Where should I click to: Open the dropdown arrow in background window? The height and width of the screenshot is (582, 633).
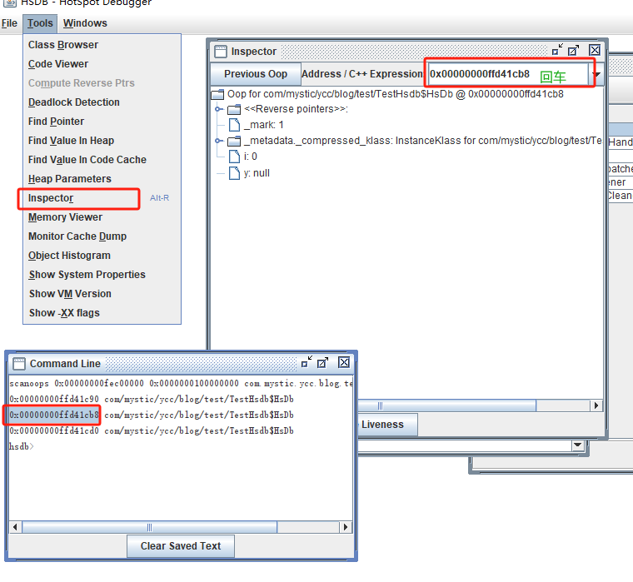tap(578, 445)
